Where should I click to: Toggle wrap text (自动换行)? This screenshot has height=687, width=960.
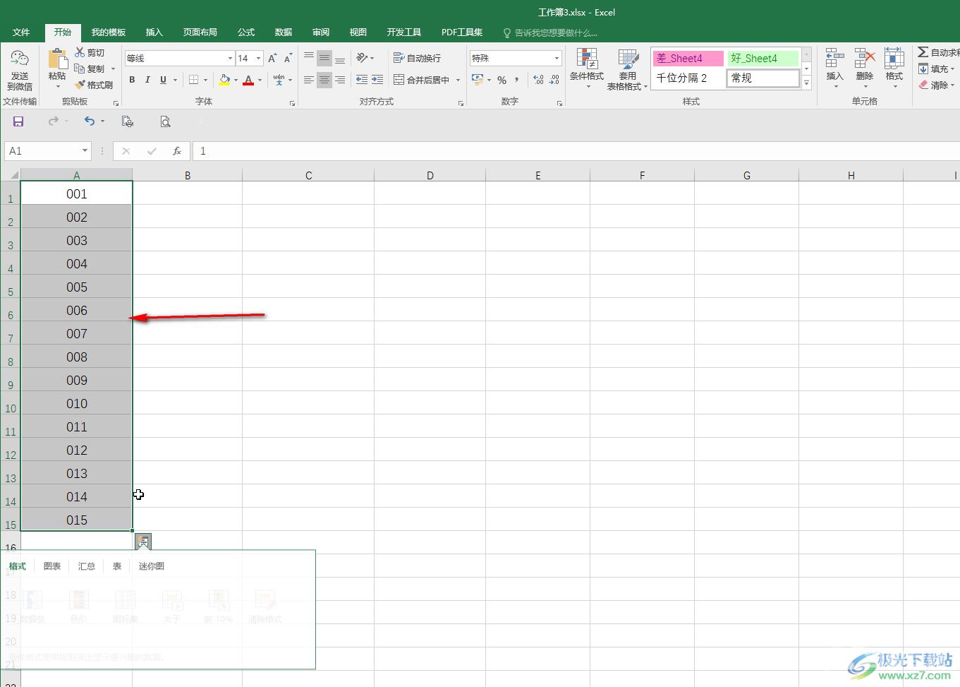coord(417,58)
